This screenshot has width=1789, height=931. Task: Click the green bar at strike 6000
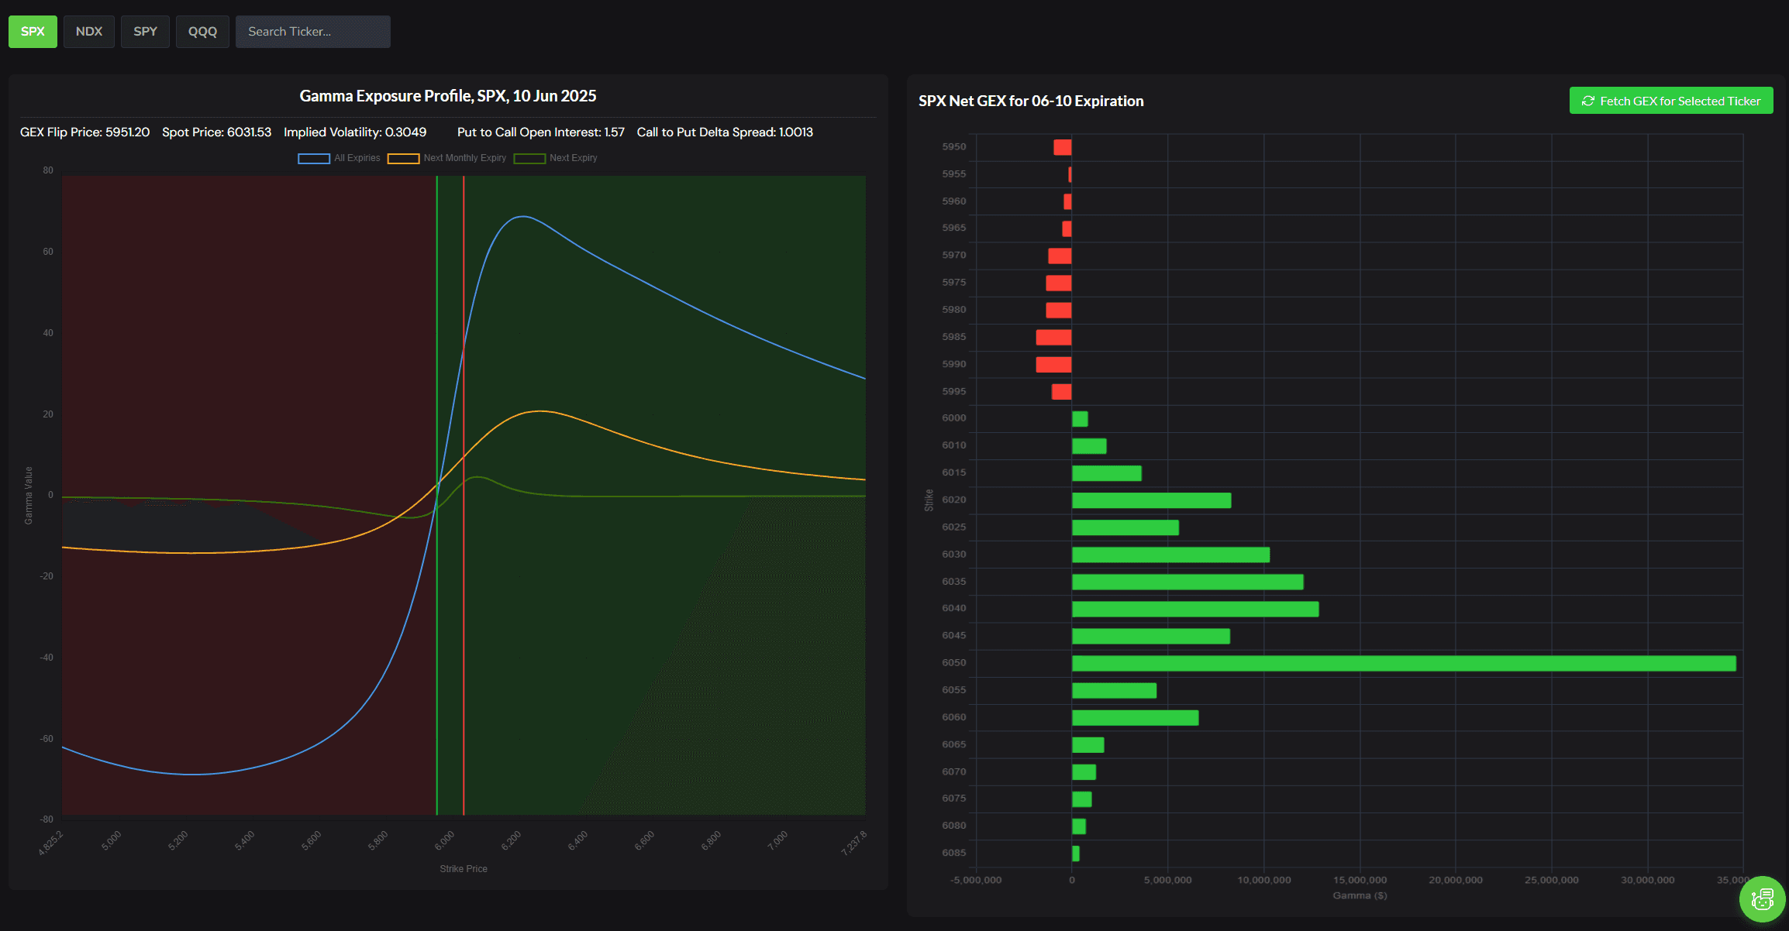[1080, 419]
